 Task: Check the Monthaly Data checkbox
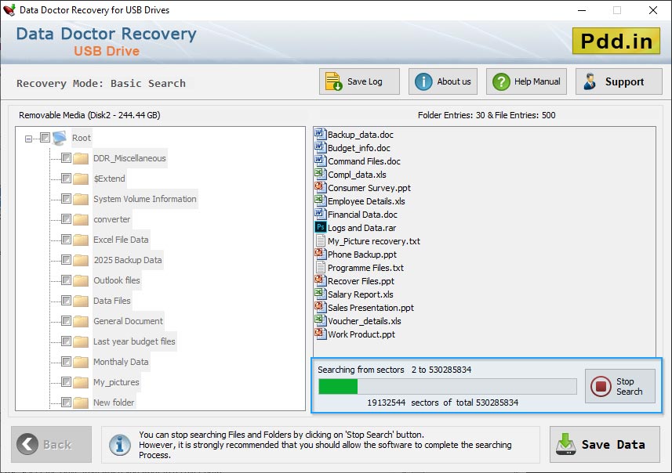point(66,362)
